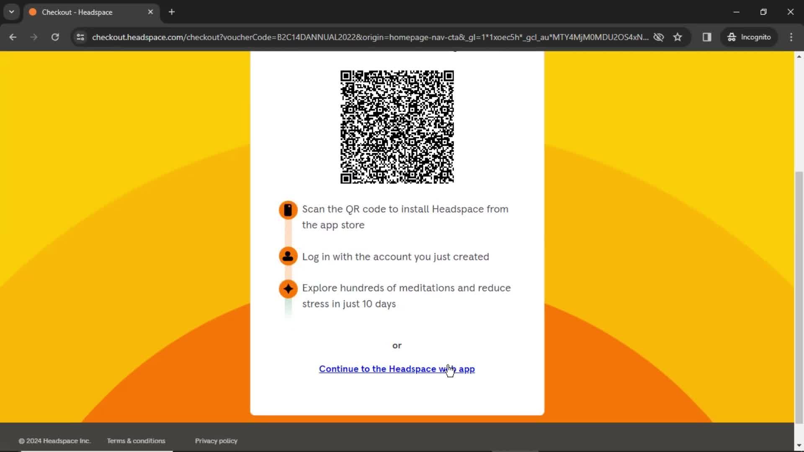Click 'Continue to the Headspace web app' link

(x=397, y=369)
